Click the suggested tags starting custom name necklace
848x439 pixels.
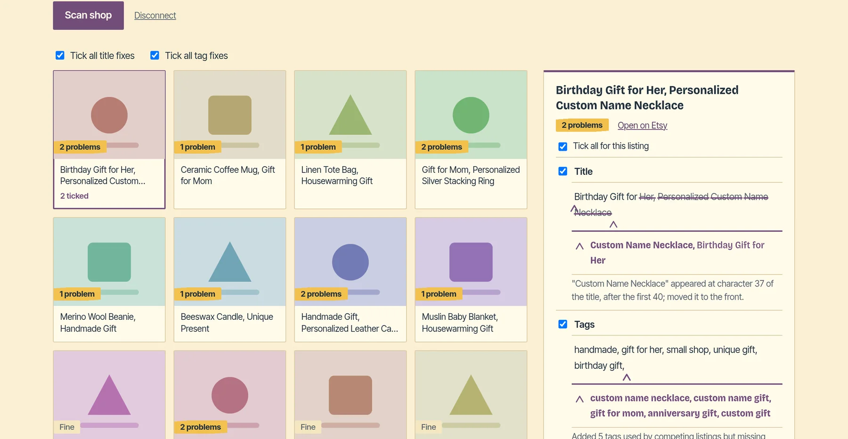click(681, 406)
